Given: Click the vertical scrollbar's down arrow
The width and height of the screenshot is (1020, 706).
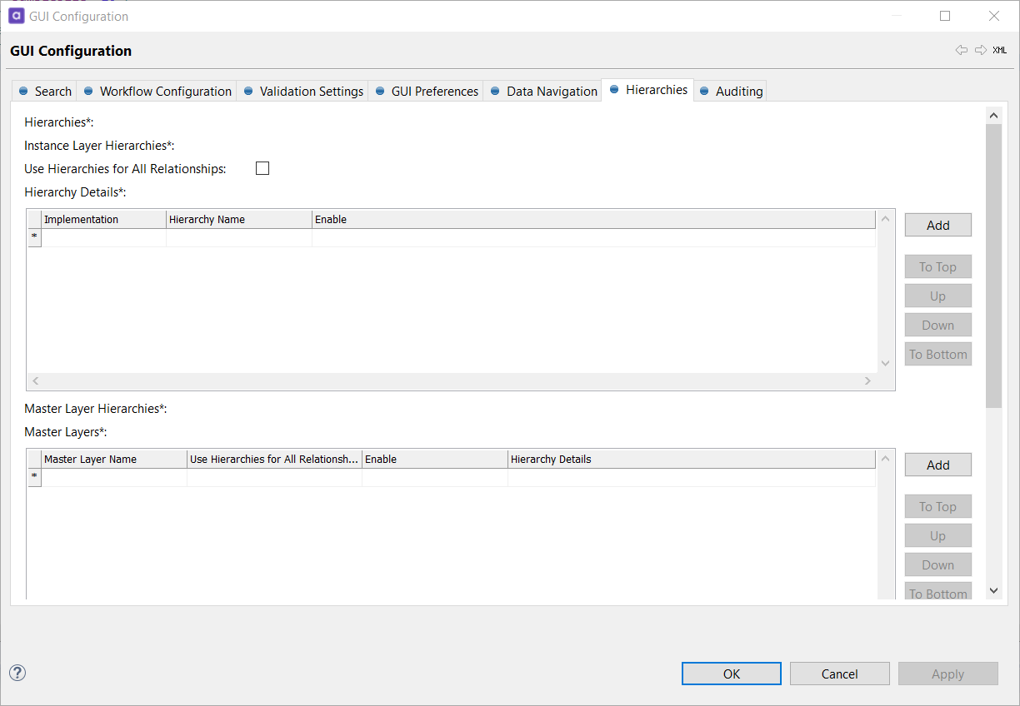Looking at the screenshot, I should tap(993, 590).
